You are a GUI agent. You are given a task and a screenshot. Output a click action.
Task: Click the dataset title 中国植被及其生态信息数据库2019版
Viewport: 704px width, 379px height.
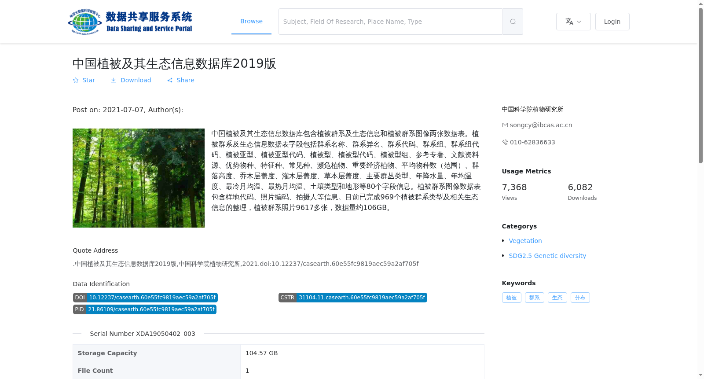[174, 63]
